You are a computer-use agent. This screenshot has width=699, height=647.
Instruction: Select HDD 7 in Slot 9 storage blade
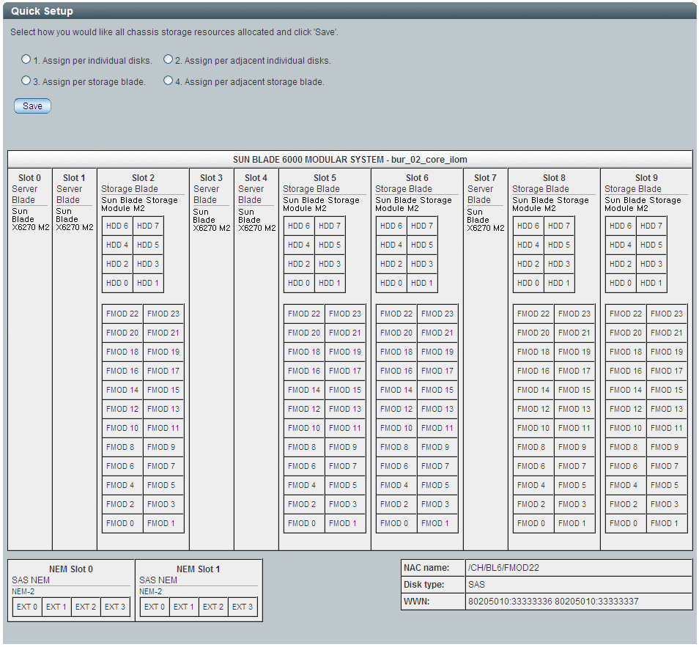click(x=651, y=226)
